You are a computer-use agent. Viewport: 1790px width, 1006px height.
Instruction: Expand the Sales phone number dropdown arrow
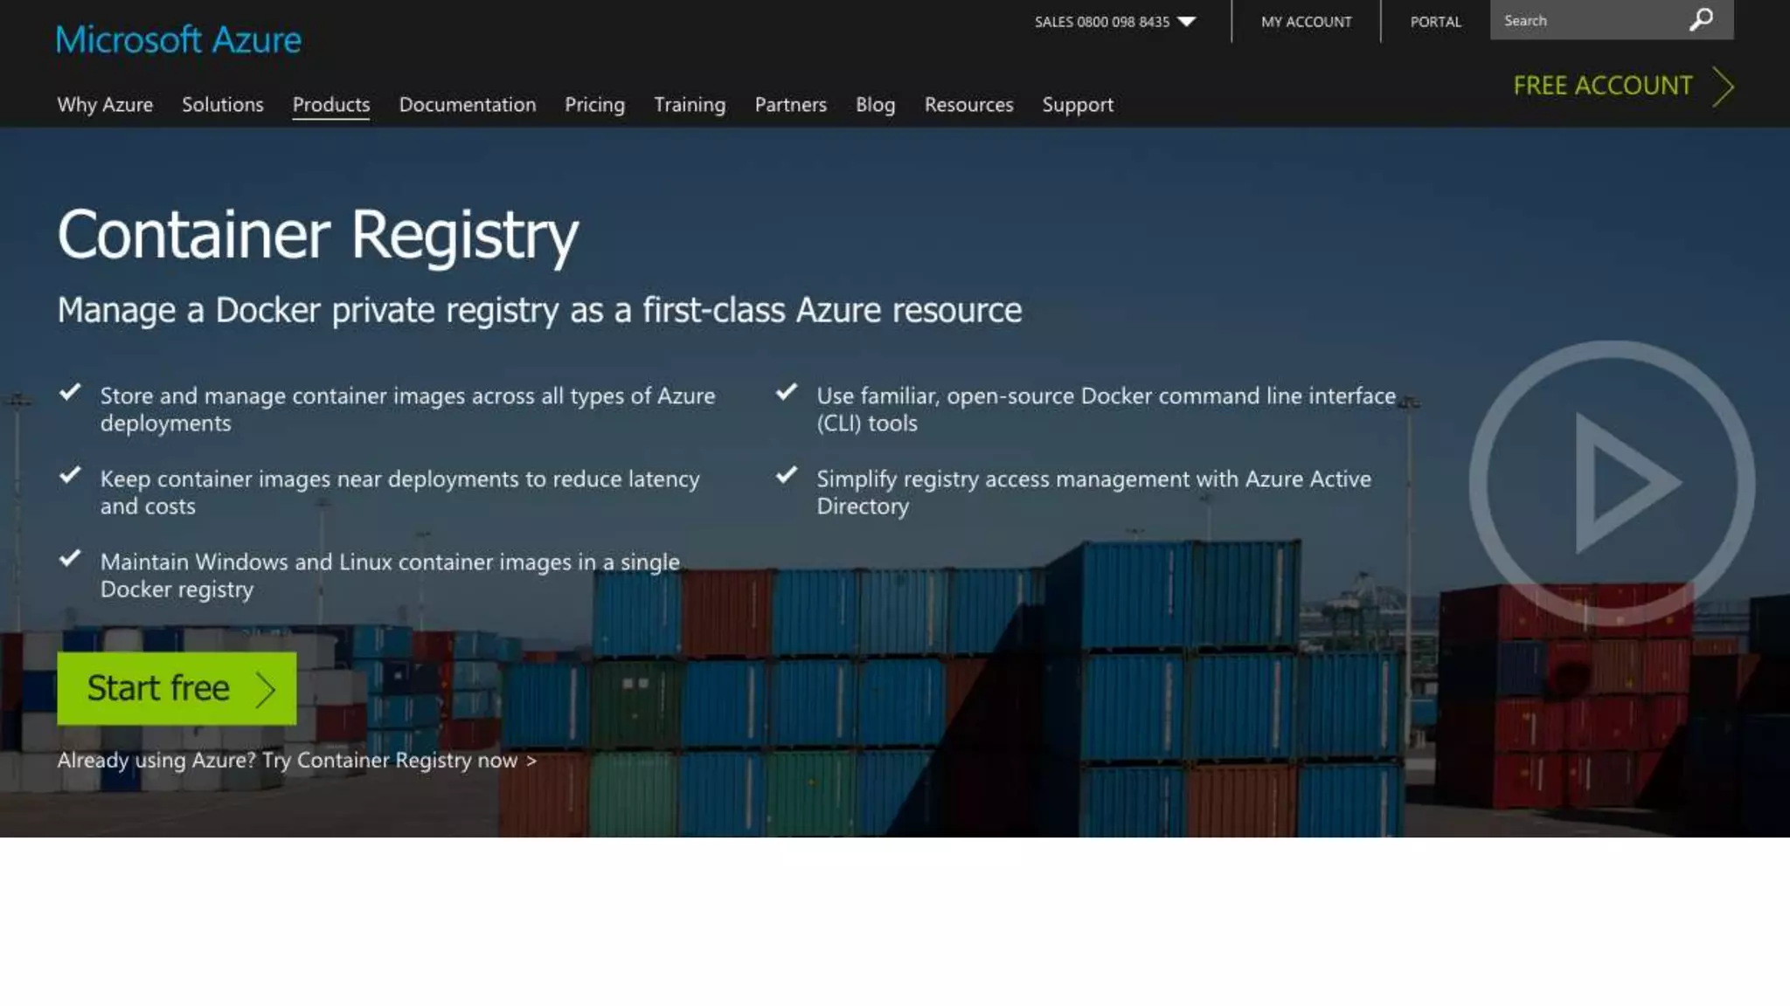coord(1186,22)
